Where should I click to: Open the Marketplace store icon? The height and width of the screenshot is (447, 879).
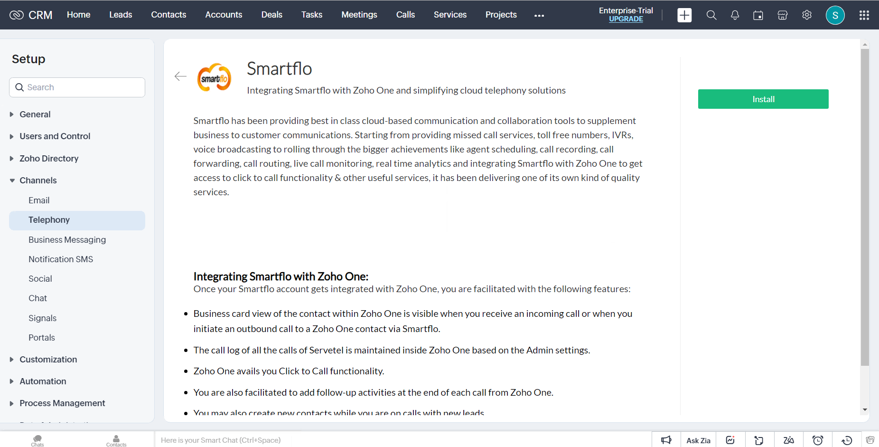coord(782,15)
